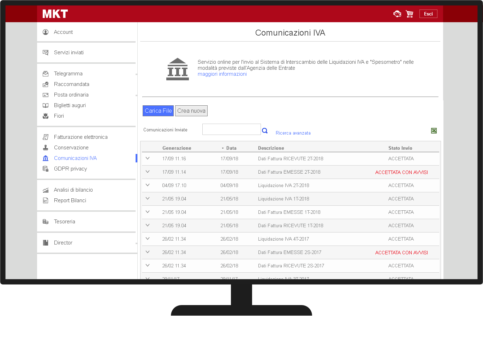Open Account menu item
The width and height of the screenshot is (483, 347).
tap(63, 32)
